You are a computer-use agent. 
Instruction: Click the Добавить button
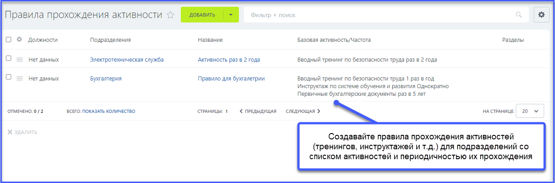point(202,15)
